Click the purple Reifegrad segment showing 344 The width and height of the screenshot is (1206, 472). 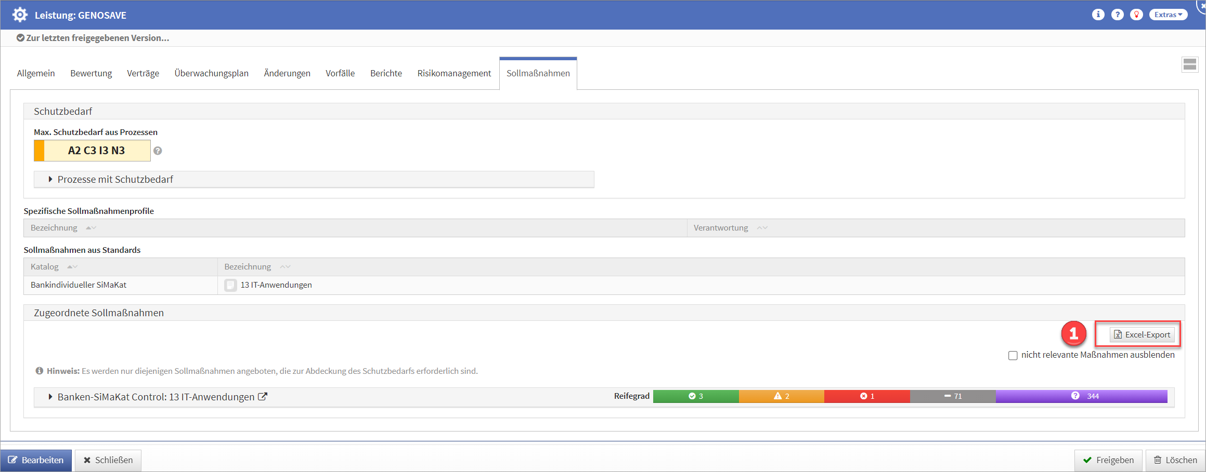point(1081,396)
